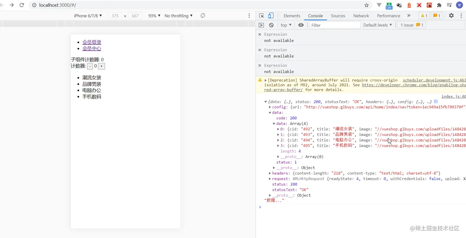The width and height of the screenshot is (466, 238).
Task: Open the Performance tab
Action: tap(389, 16)
